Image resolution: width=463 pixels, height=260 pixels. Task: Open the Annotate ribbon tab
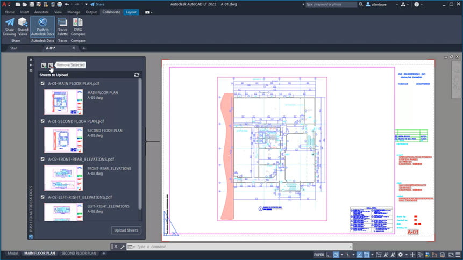[41, 12]
